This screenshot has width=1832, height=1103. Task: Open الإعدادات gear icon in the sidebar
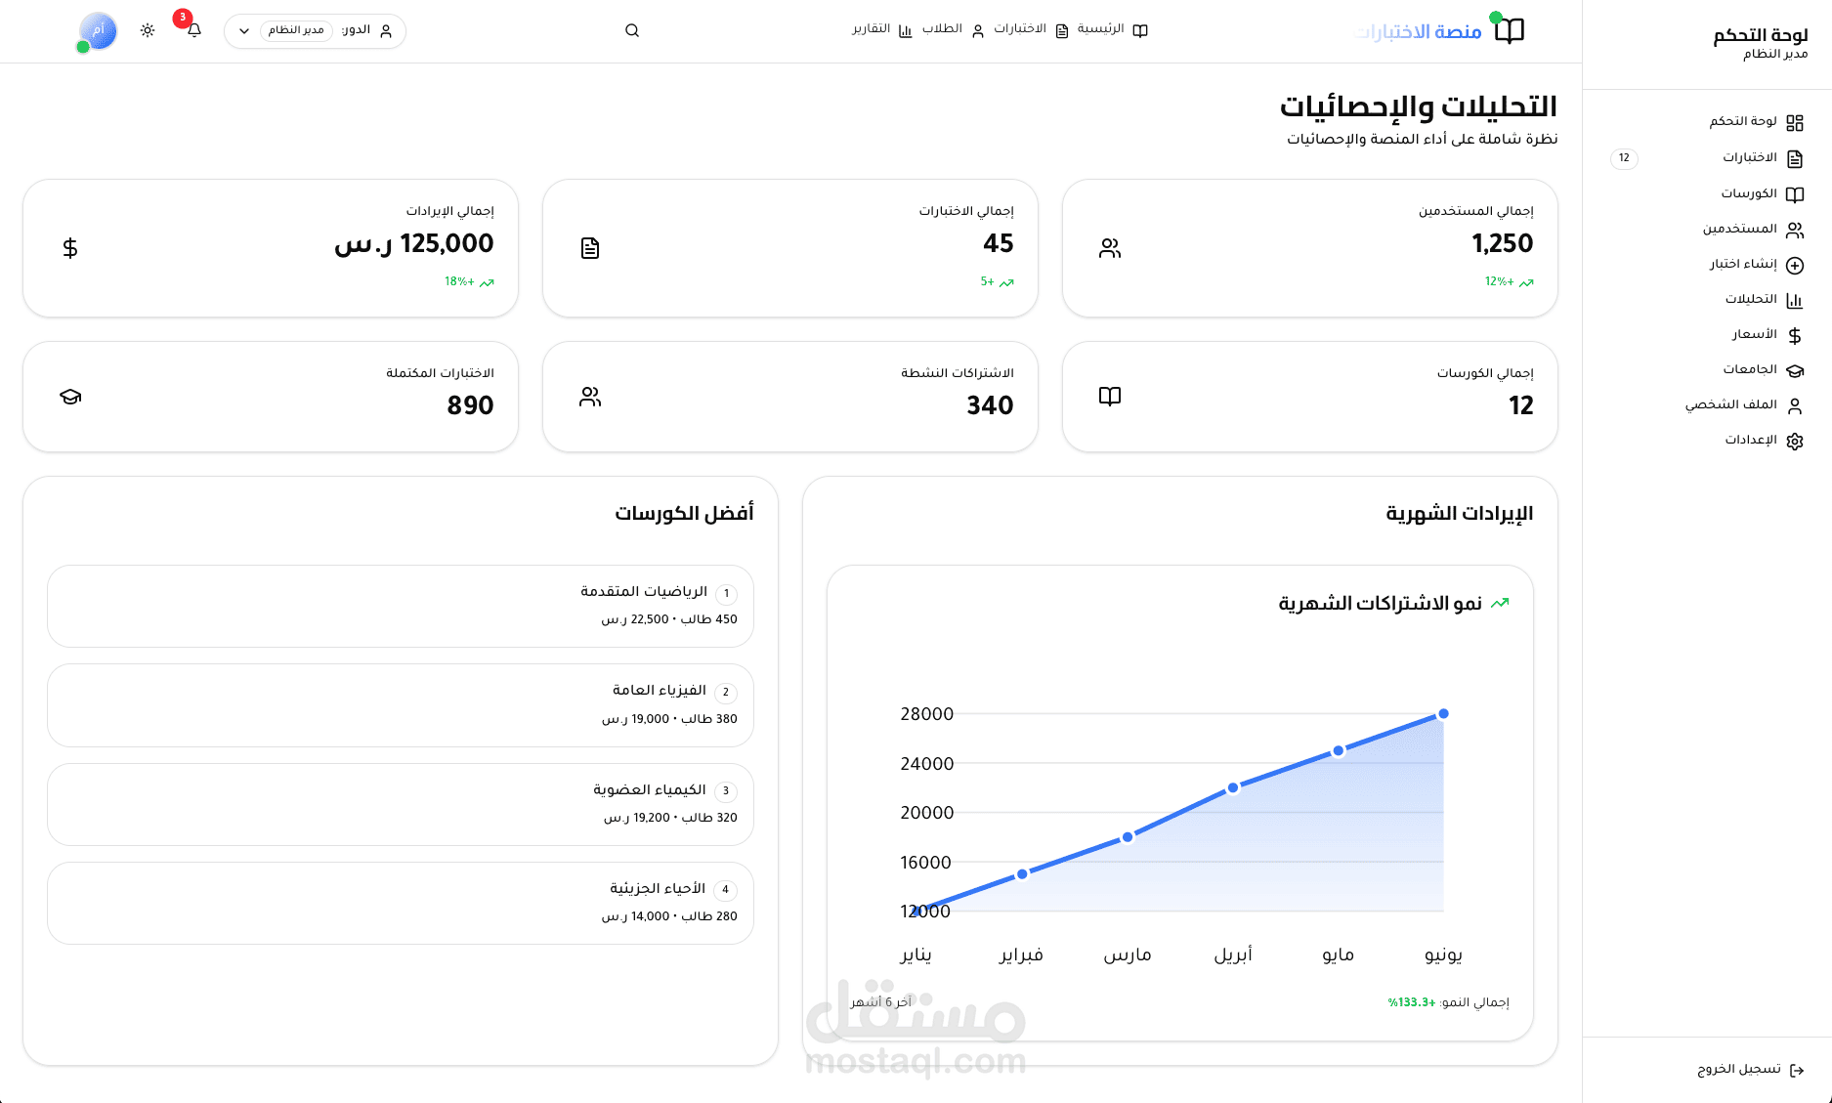pyautogui.click(x=1795, y=441)
